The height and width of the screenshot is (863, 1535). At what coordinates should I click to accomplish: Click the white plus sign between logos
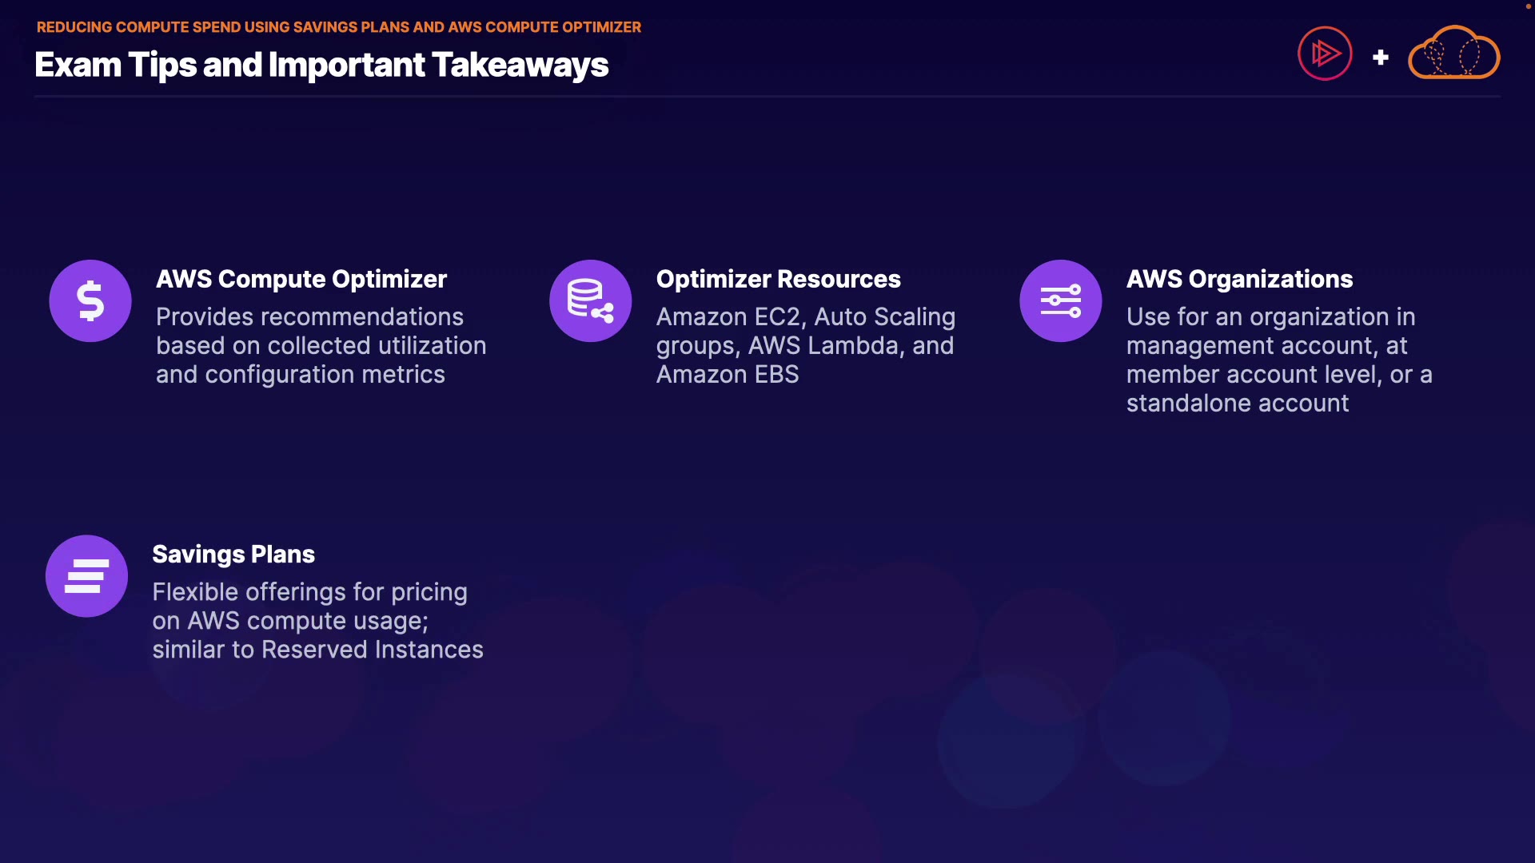point(1381,58)
